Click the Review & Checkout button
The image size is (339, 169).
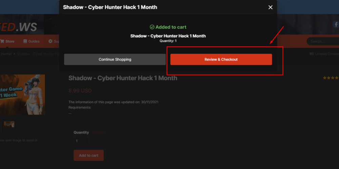(x=221, y=59)
